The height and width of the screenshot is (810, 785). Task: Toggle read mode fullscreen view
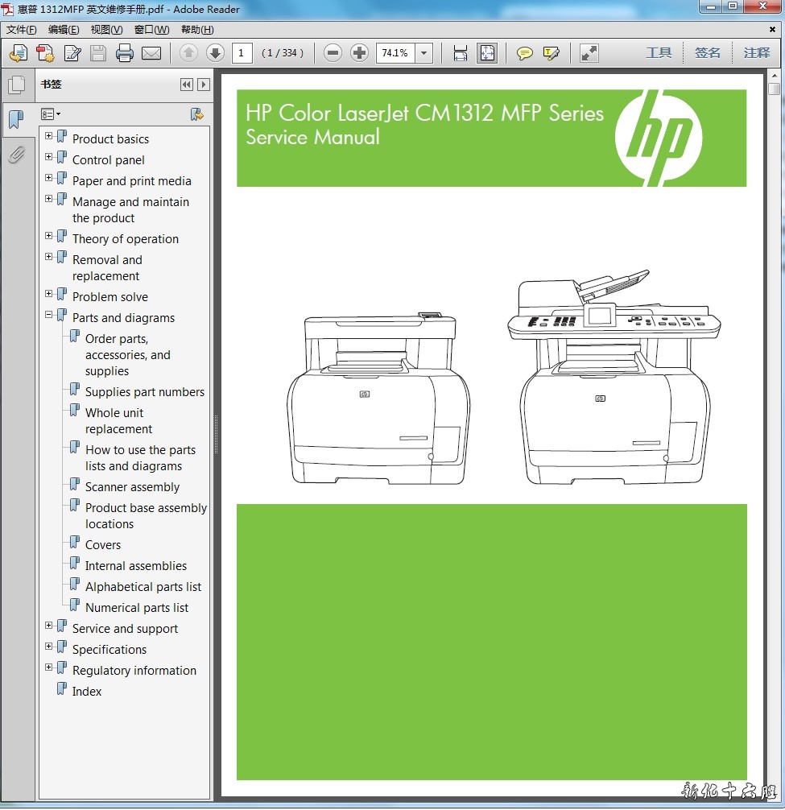pyautogui.click(x=589, y=53)
